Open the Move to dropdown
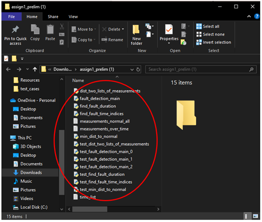 pos(84,29)
